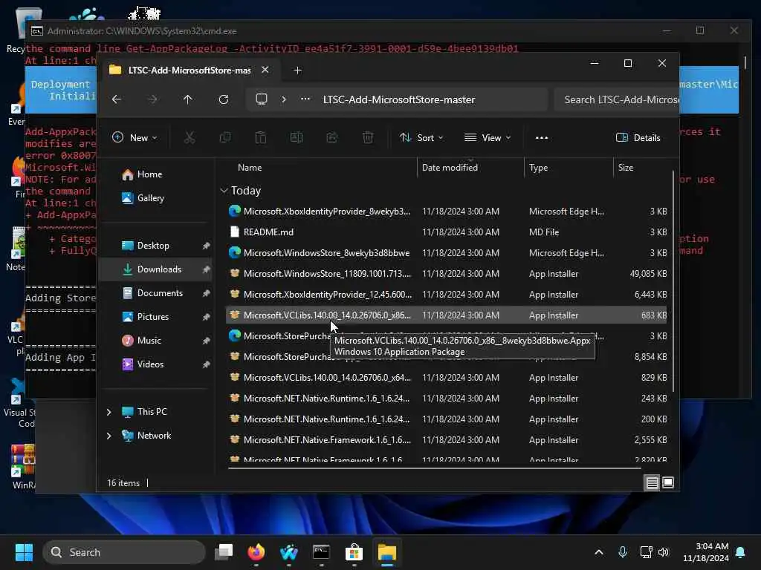Select Microsoft.XboxIdentityProvider_12.45.600 installer

447,295
